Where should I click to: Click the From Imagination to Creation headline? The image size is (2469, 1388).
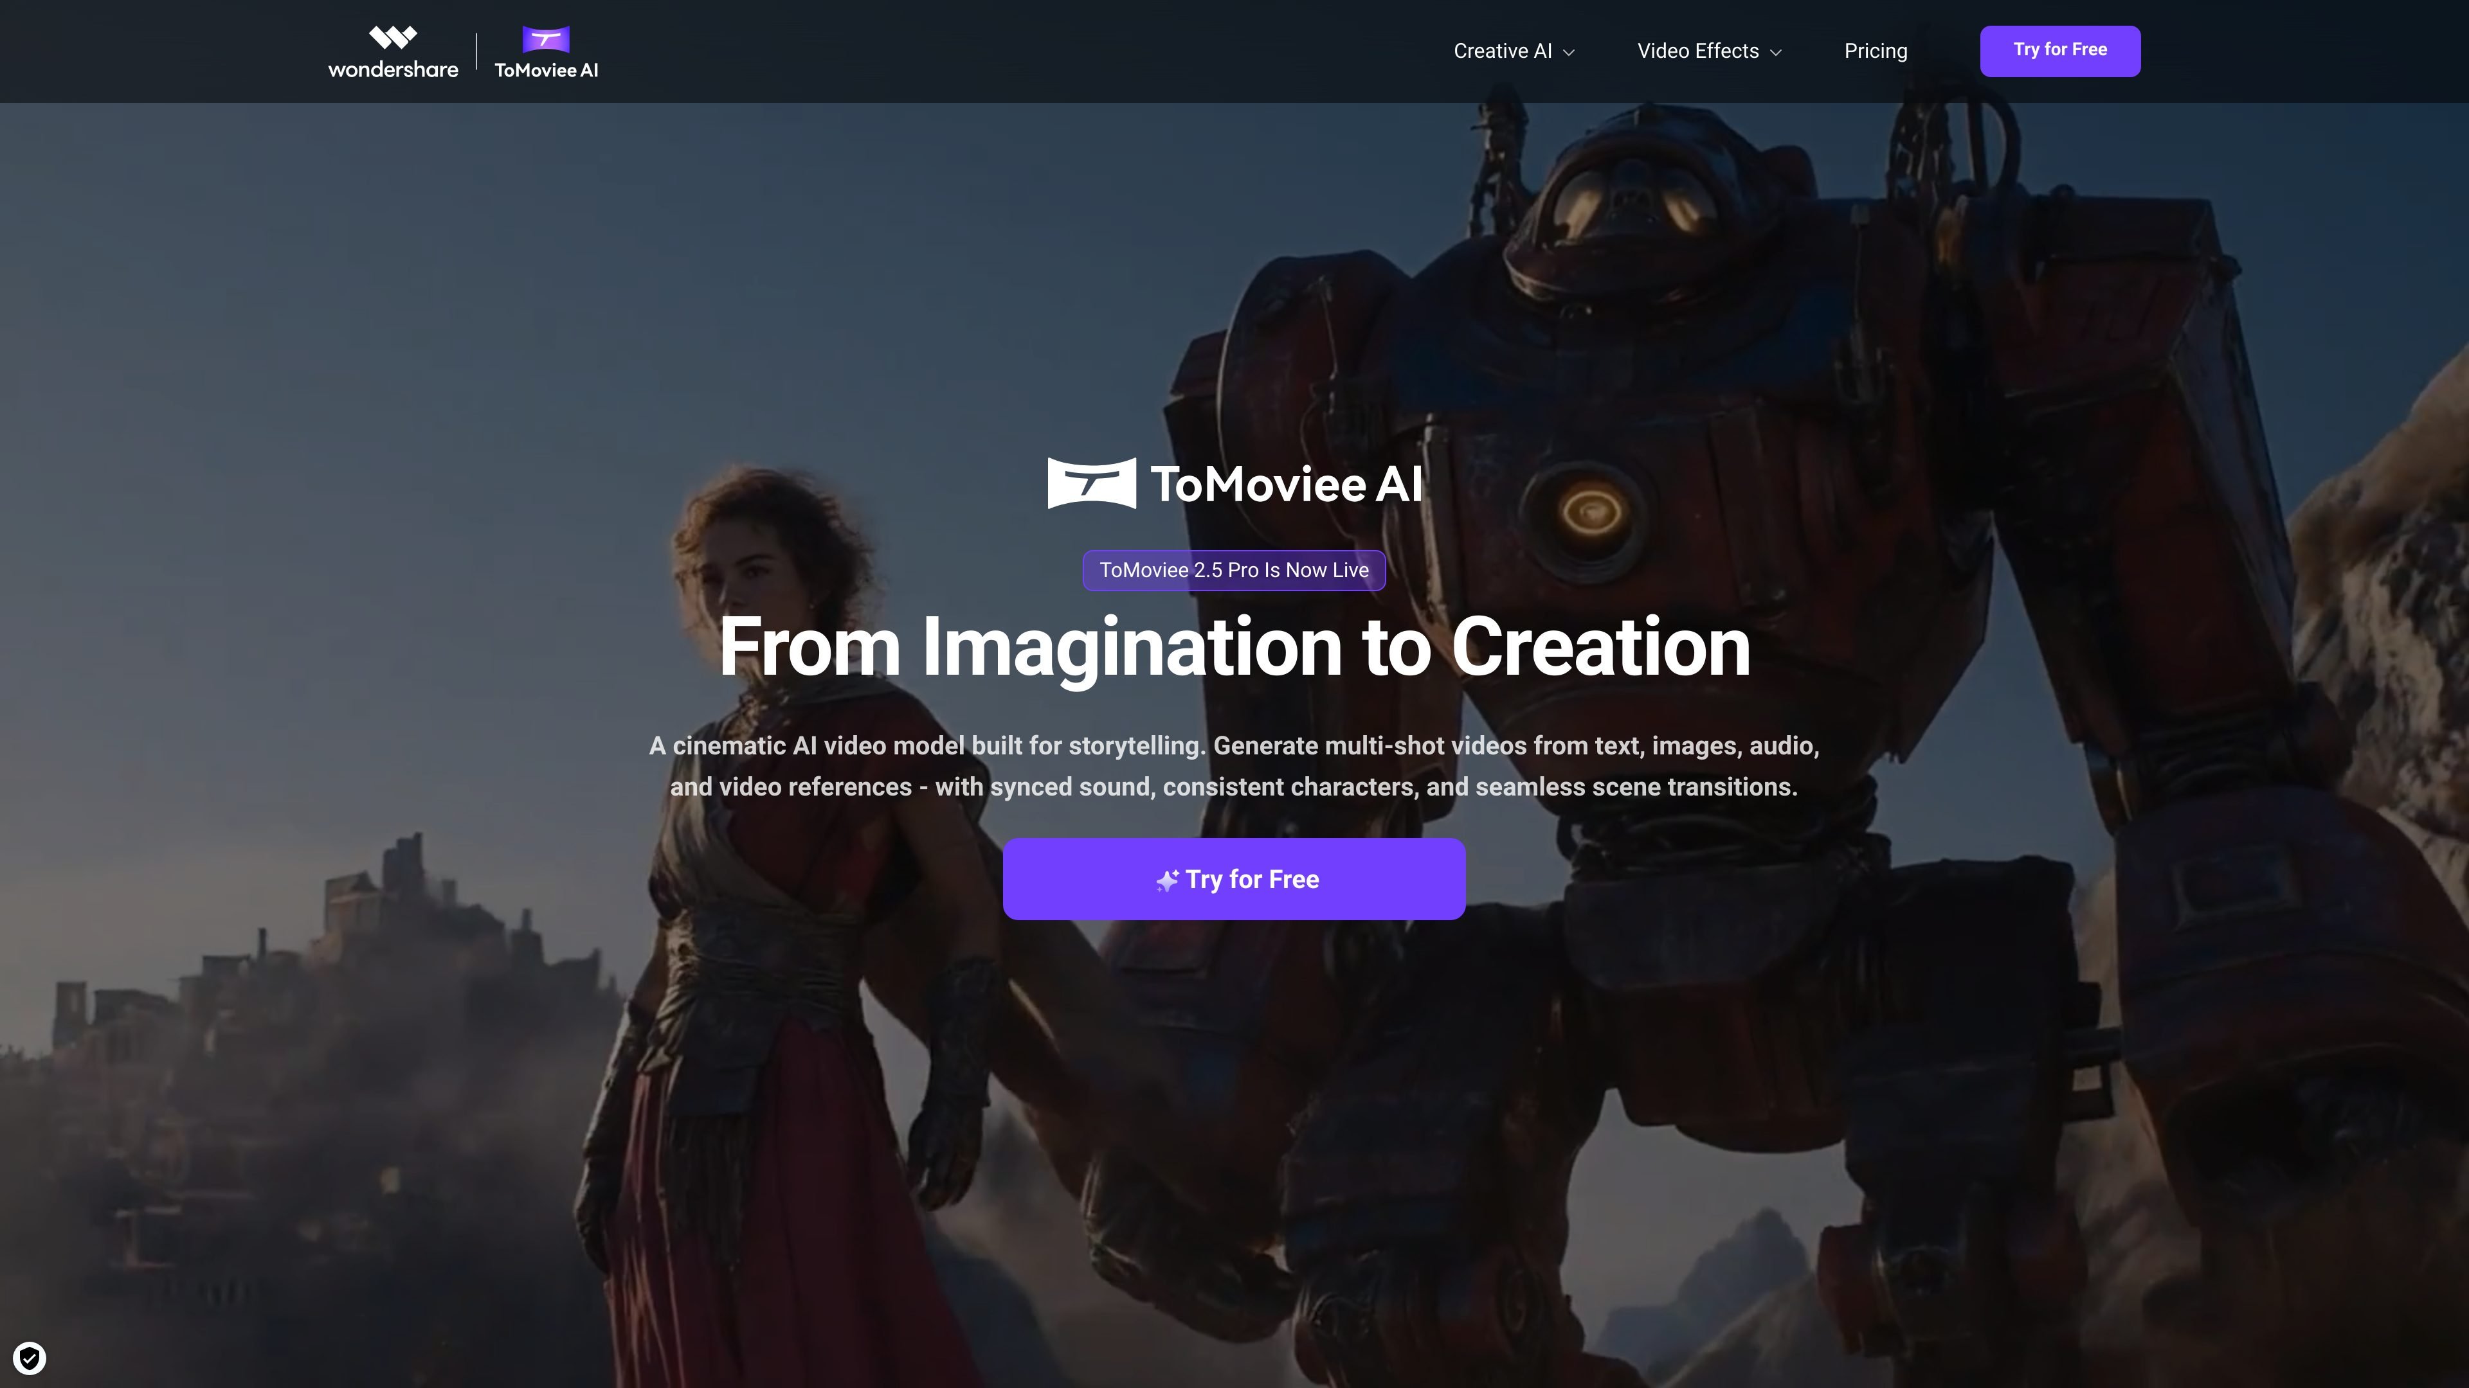(x=1234, y=648)
